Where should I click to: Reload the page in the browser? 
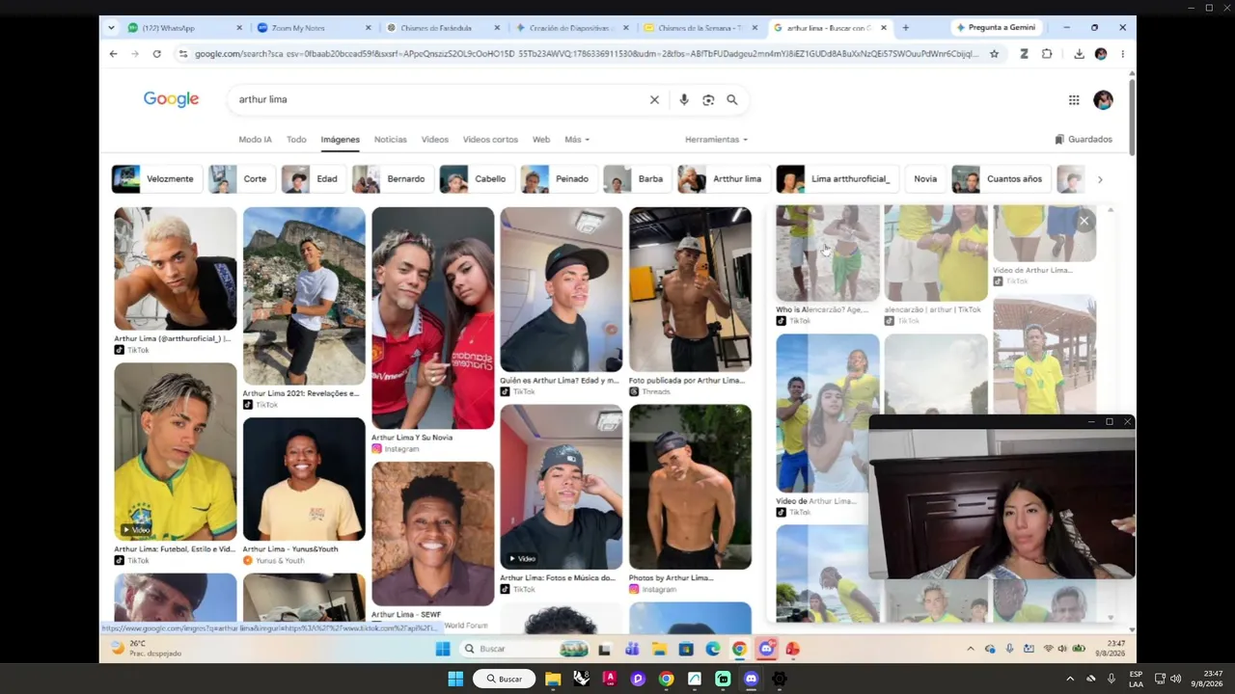pos(156,54)
